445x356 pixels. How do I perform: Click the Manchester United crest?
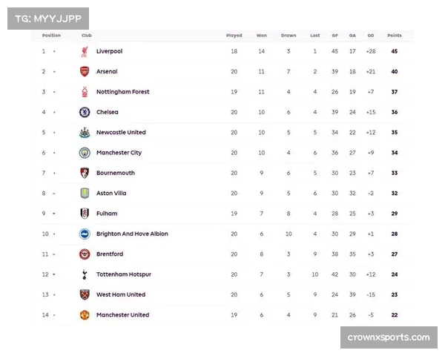[84, 315]
